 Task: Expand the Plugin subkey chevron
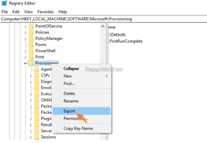click(x=31, y=119)
